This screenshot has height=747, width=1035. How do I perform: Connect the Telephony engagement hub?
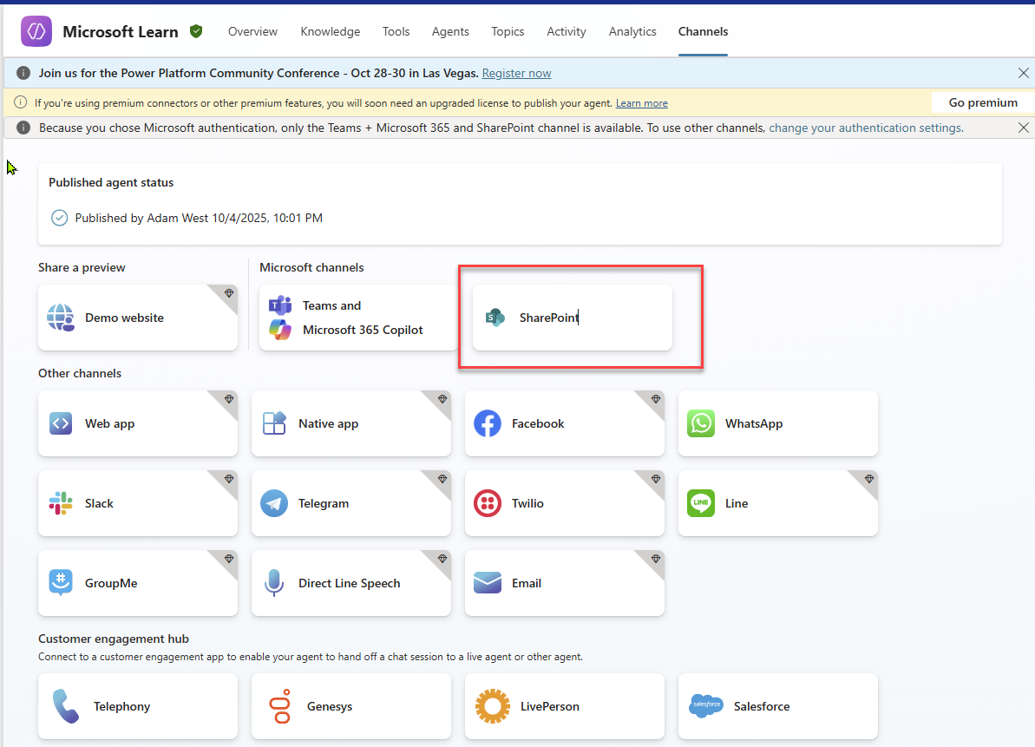coord(137,706)
